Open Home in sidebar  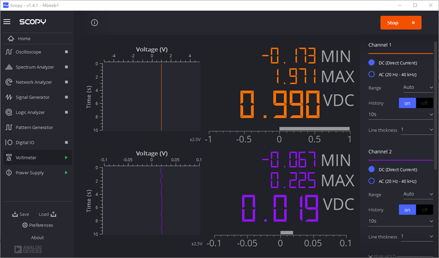coord(38,39)
